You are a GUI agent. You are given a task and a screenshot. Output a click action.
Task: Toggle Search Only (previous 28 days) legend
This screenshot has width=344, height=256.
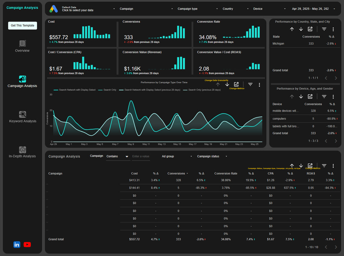202,90
